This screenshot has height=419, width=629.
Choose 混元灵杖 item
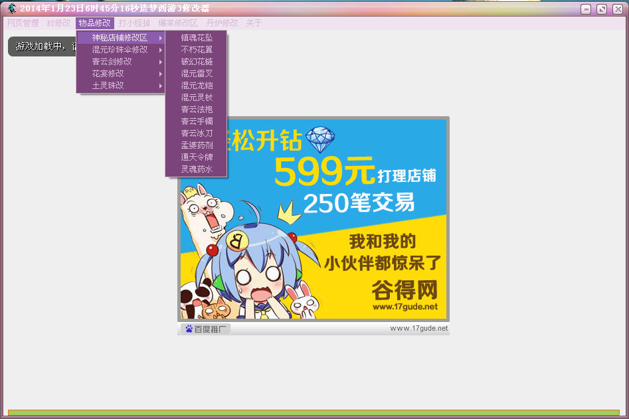(x=197, y=98)
